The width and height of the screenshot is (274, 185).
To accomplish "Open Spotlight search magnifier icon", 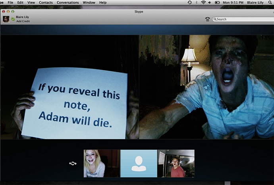I will click(x=270, y=2).
